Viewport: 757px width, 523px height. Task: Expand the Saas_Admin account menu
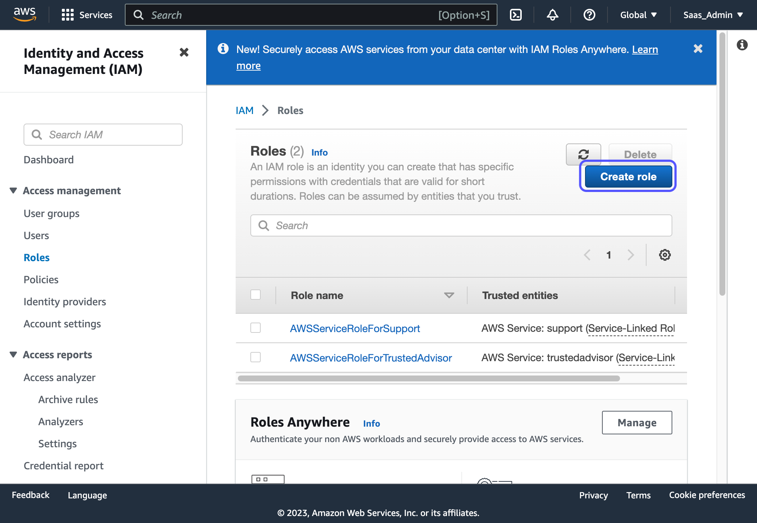(713, 15)
